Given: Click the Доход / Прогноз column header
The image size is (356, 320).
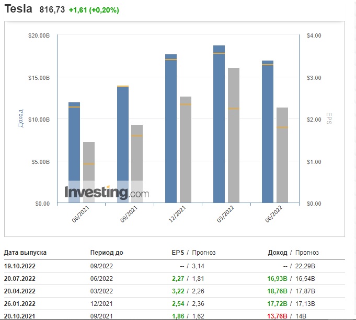Looking at the screenshot, I should click(293, 253).
